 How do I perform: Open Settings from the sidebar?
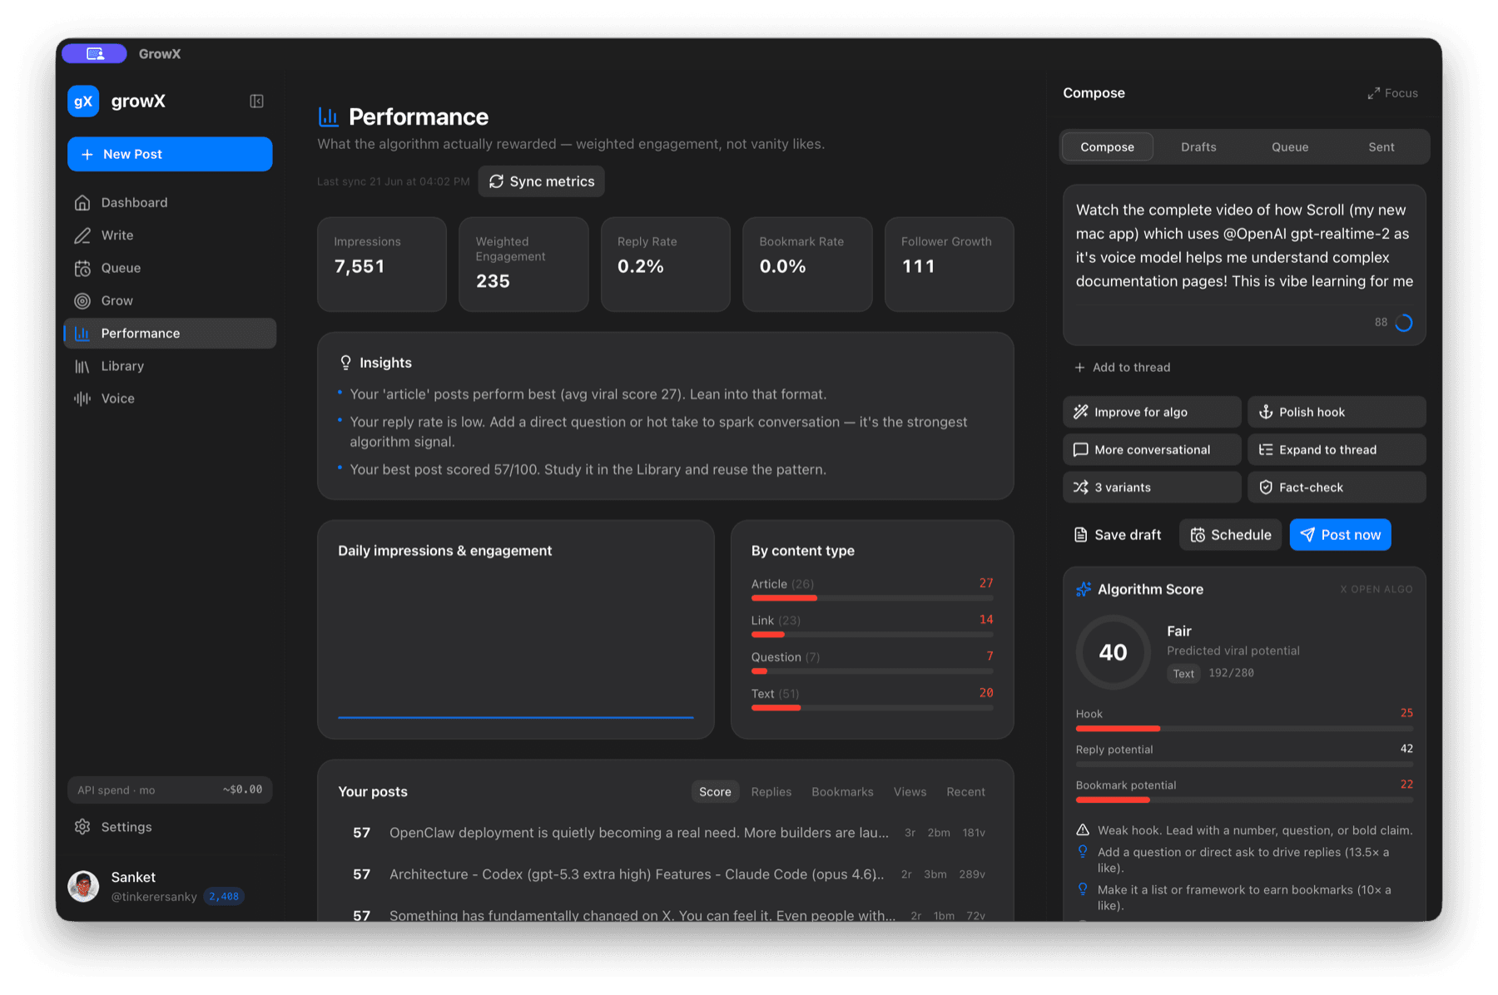[x=170, y=827]
